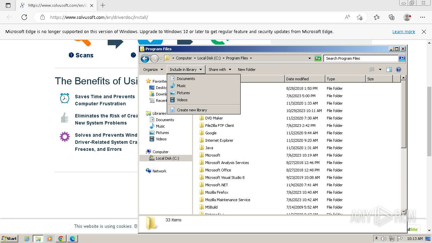Click the green Refresh icon in Explorer
The width and height of the screenshot is (432, 243).
[318, 58]
